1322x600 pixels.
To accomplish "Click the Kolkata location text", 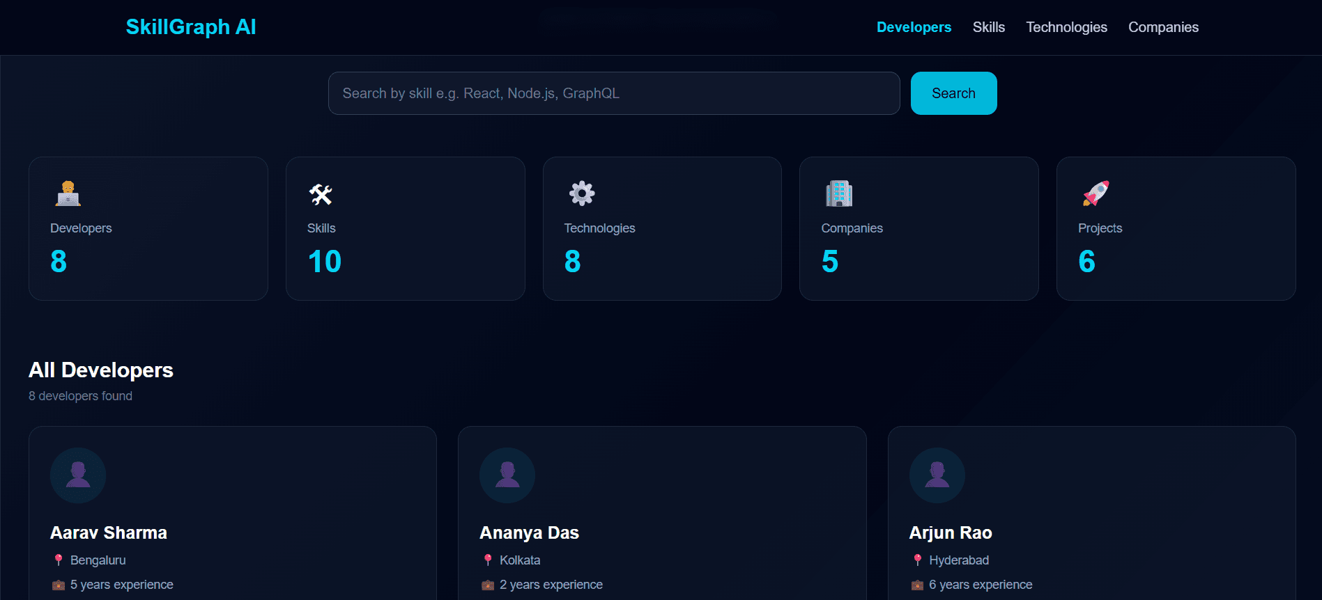I will click(x=520, y=560).
